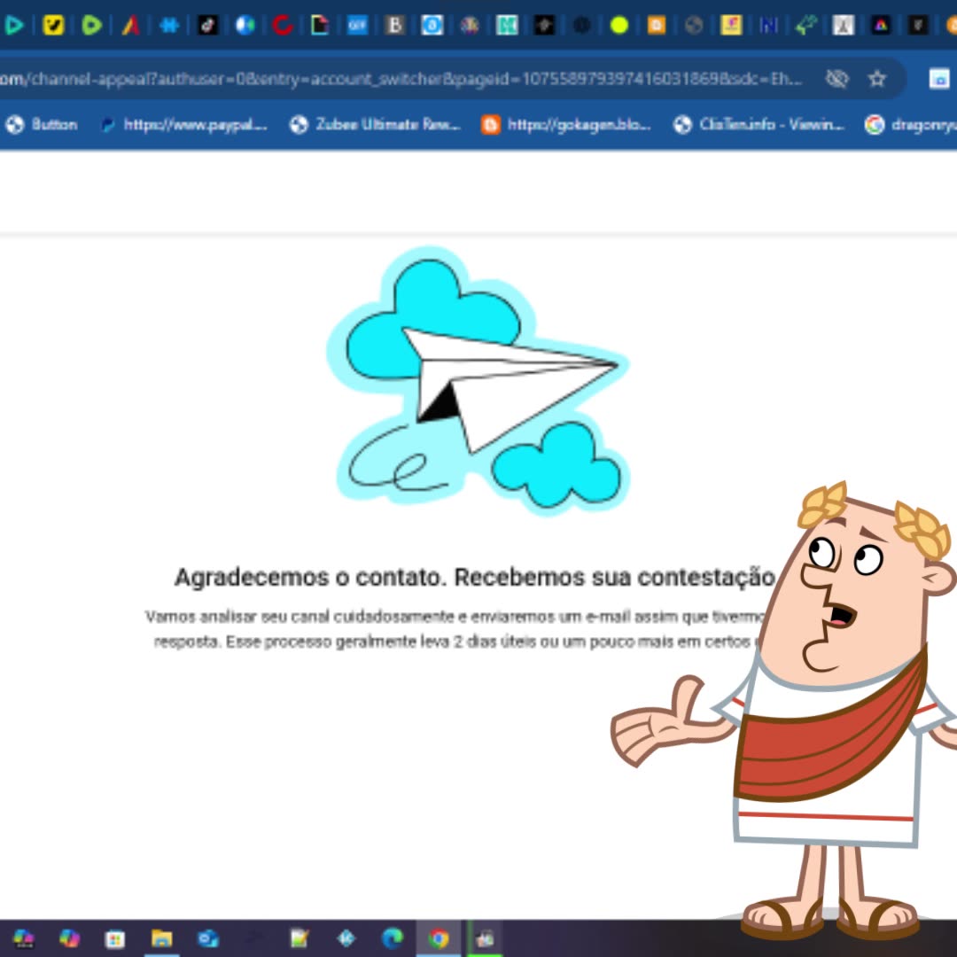The image size is (957, 957).
Task: Select the tab with gray B favicon
Action: point(395,25)
